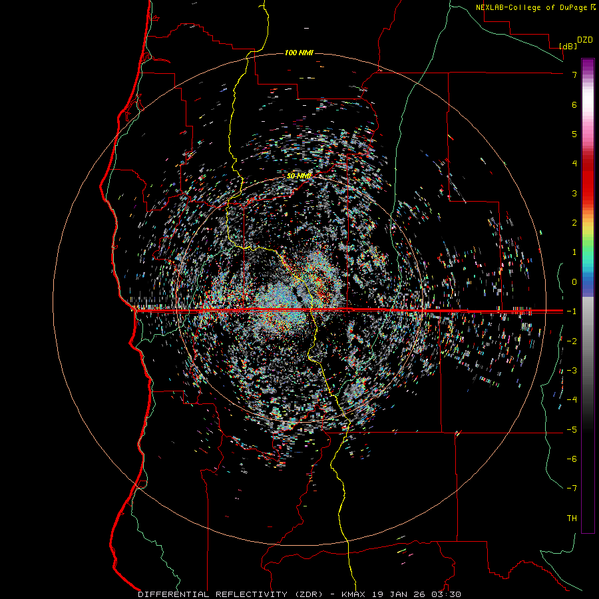Click the legend value 7 label
Screen dimensions: 599x599
(574, 75)
